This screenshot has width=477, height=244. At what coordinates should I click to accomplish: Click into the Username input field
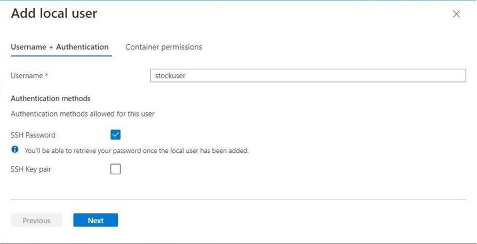(x=308, y=76)
